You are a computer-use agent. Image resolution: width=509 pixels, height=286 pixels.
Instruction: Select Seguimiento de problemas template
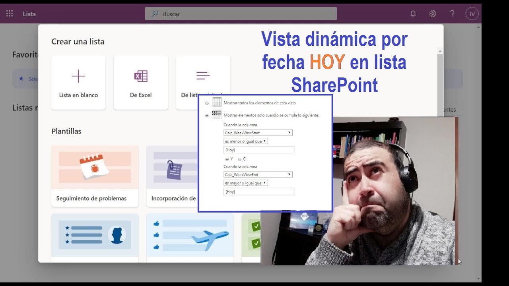coord(95,176)
